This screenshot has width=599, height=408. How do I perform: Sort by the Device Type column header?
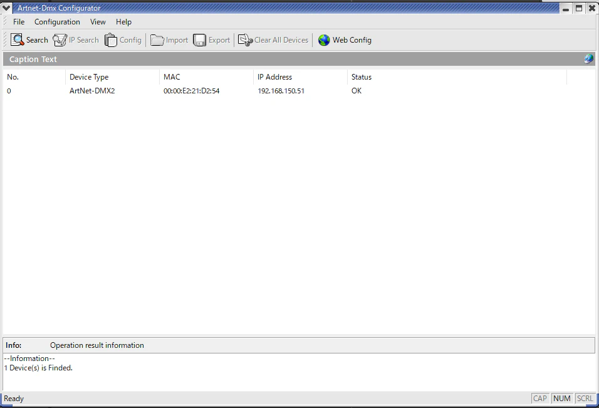[112, 77]
